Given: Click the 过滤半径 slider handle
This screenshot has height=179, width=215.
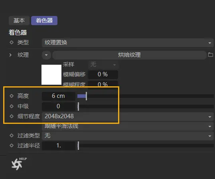Looking at the screenshot, I should tap(78, 145).
